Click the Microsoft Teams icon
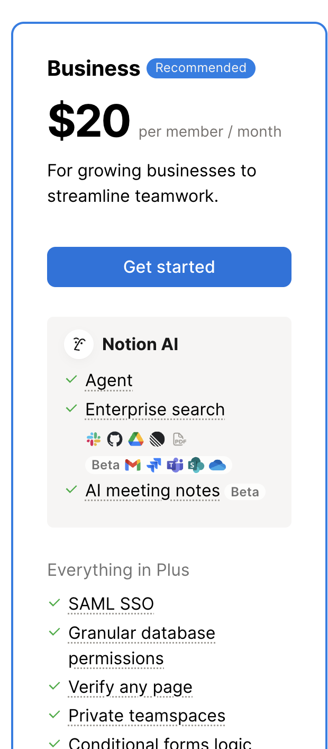This screenshot has height=749, width=328. click(175, 465)
